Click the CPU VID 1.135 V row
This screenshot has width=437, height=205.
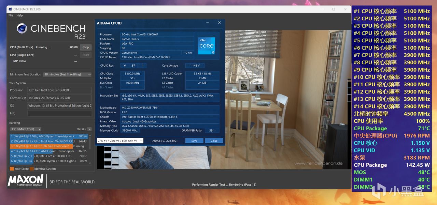(392, 150)
